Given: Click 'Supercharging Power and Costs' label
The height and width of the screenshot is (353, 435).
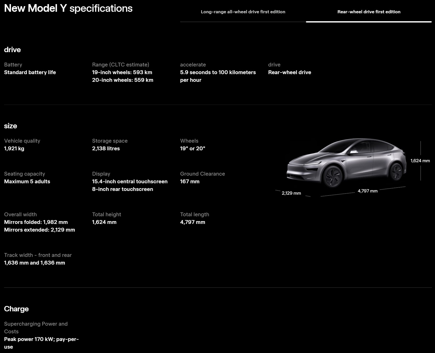Looking at the screenshot, I should [x=36, y=328].
